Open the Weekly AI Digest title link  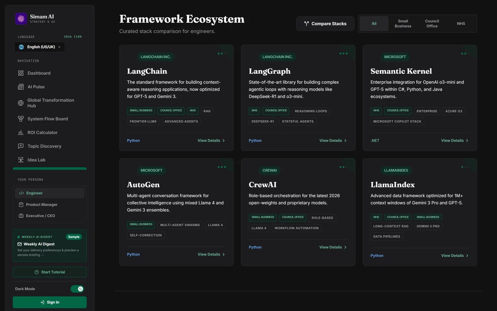(x=39, y=244)
